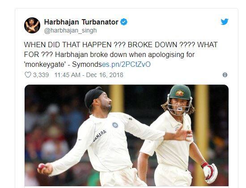Click the blue verified badge
Screen dimensions: 246x188
(124, 22)
